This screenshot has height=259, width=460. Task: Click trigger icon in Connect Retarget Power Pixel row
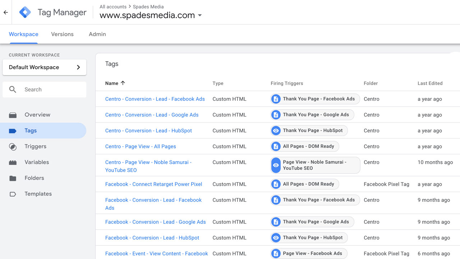[276, 184]
